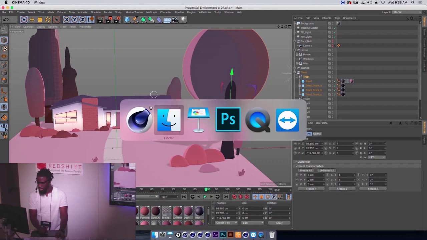The width and height of the screenshot is (427, 240).
Task: Add a Camera object from toolbar
Action: coord(175,20)
